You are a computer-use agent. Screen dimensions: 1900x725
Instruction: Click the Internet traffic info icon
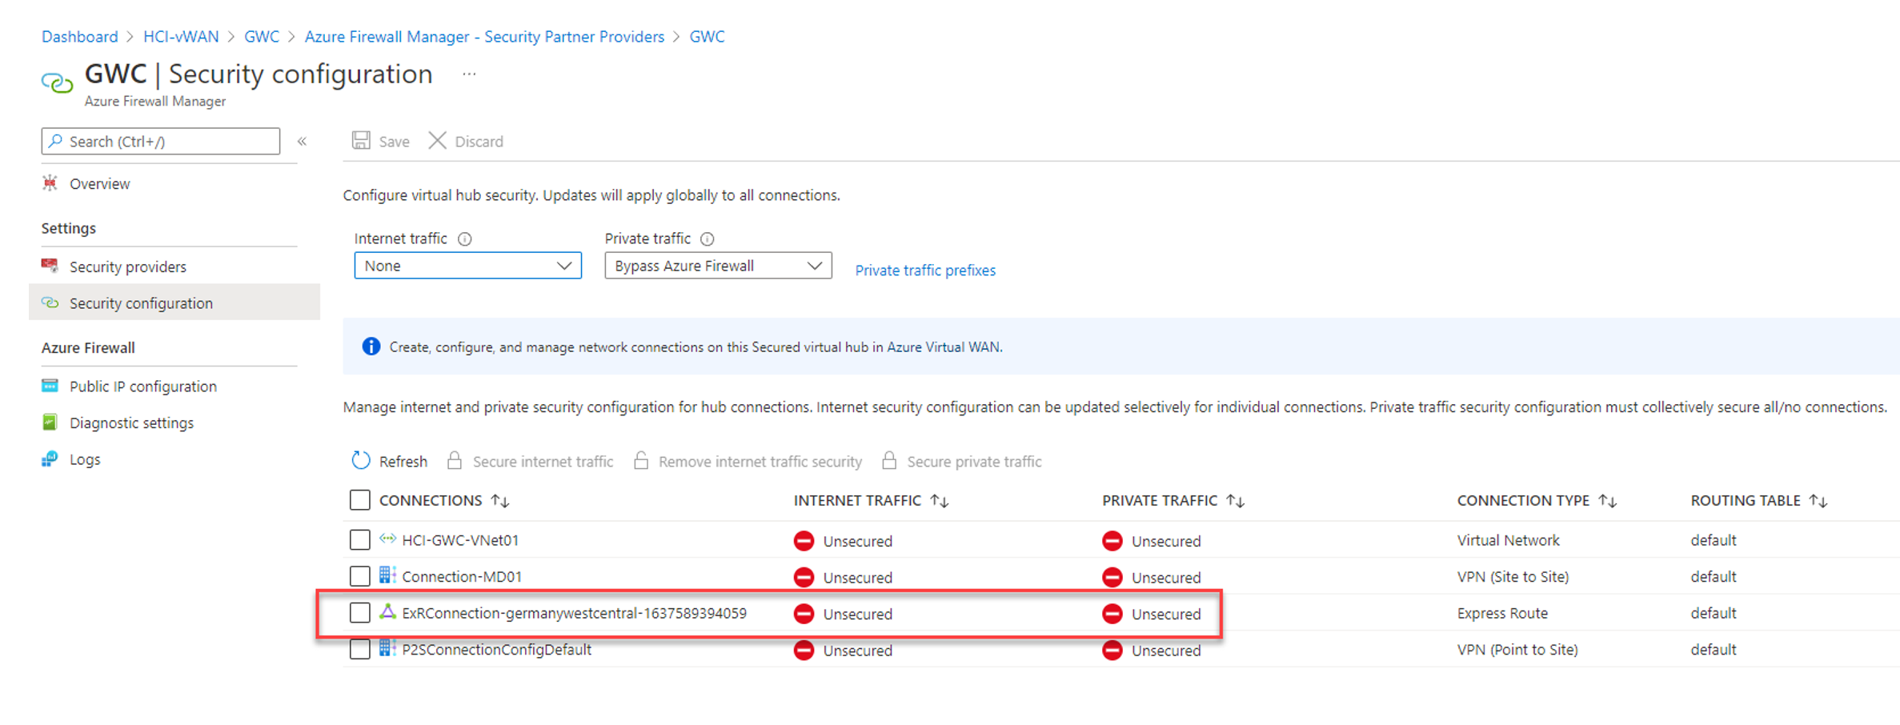coord(465,238)
